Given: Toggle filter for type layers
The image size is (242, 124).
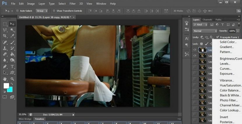Looking at the screenshot, I should click(x=222, y=25).
